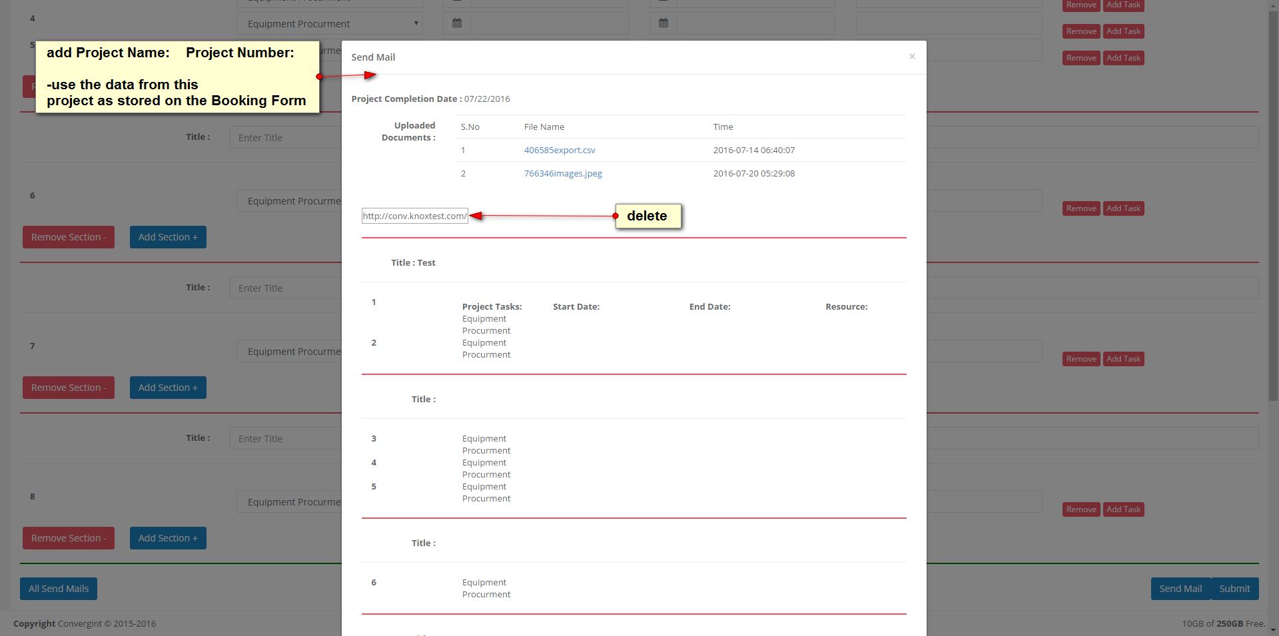Open the 766346images.jpeg document link
The width and height of the screenshot is (1279, 636).
[x=563, y=173]
